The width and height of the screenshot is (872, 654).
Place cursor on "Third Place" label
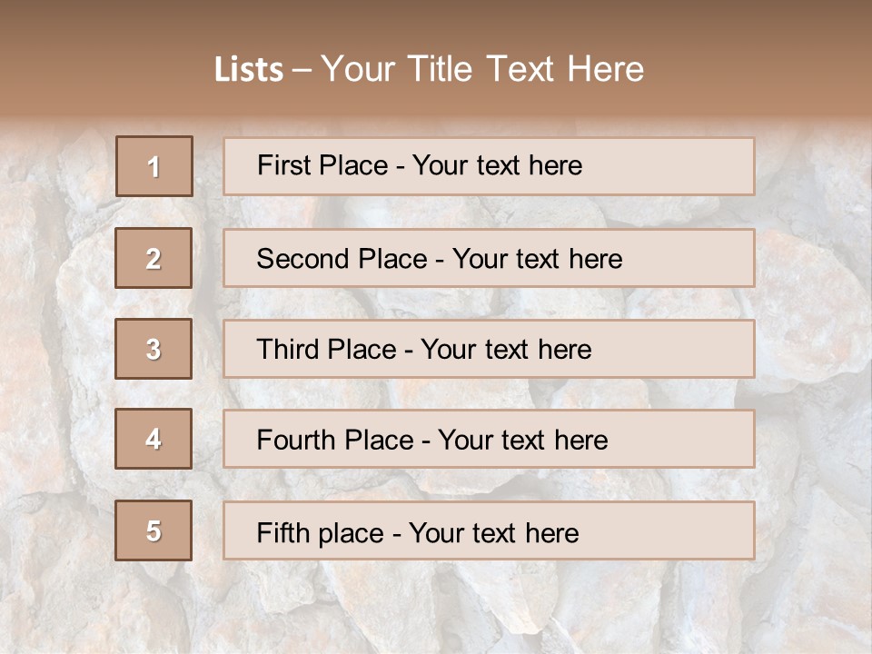[x=326, y=350]
